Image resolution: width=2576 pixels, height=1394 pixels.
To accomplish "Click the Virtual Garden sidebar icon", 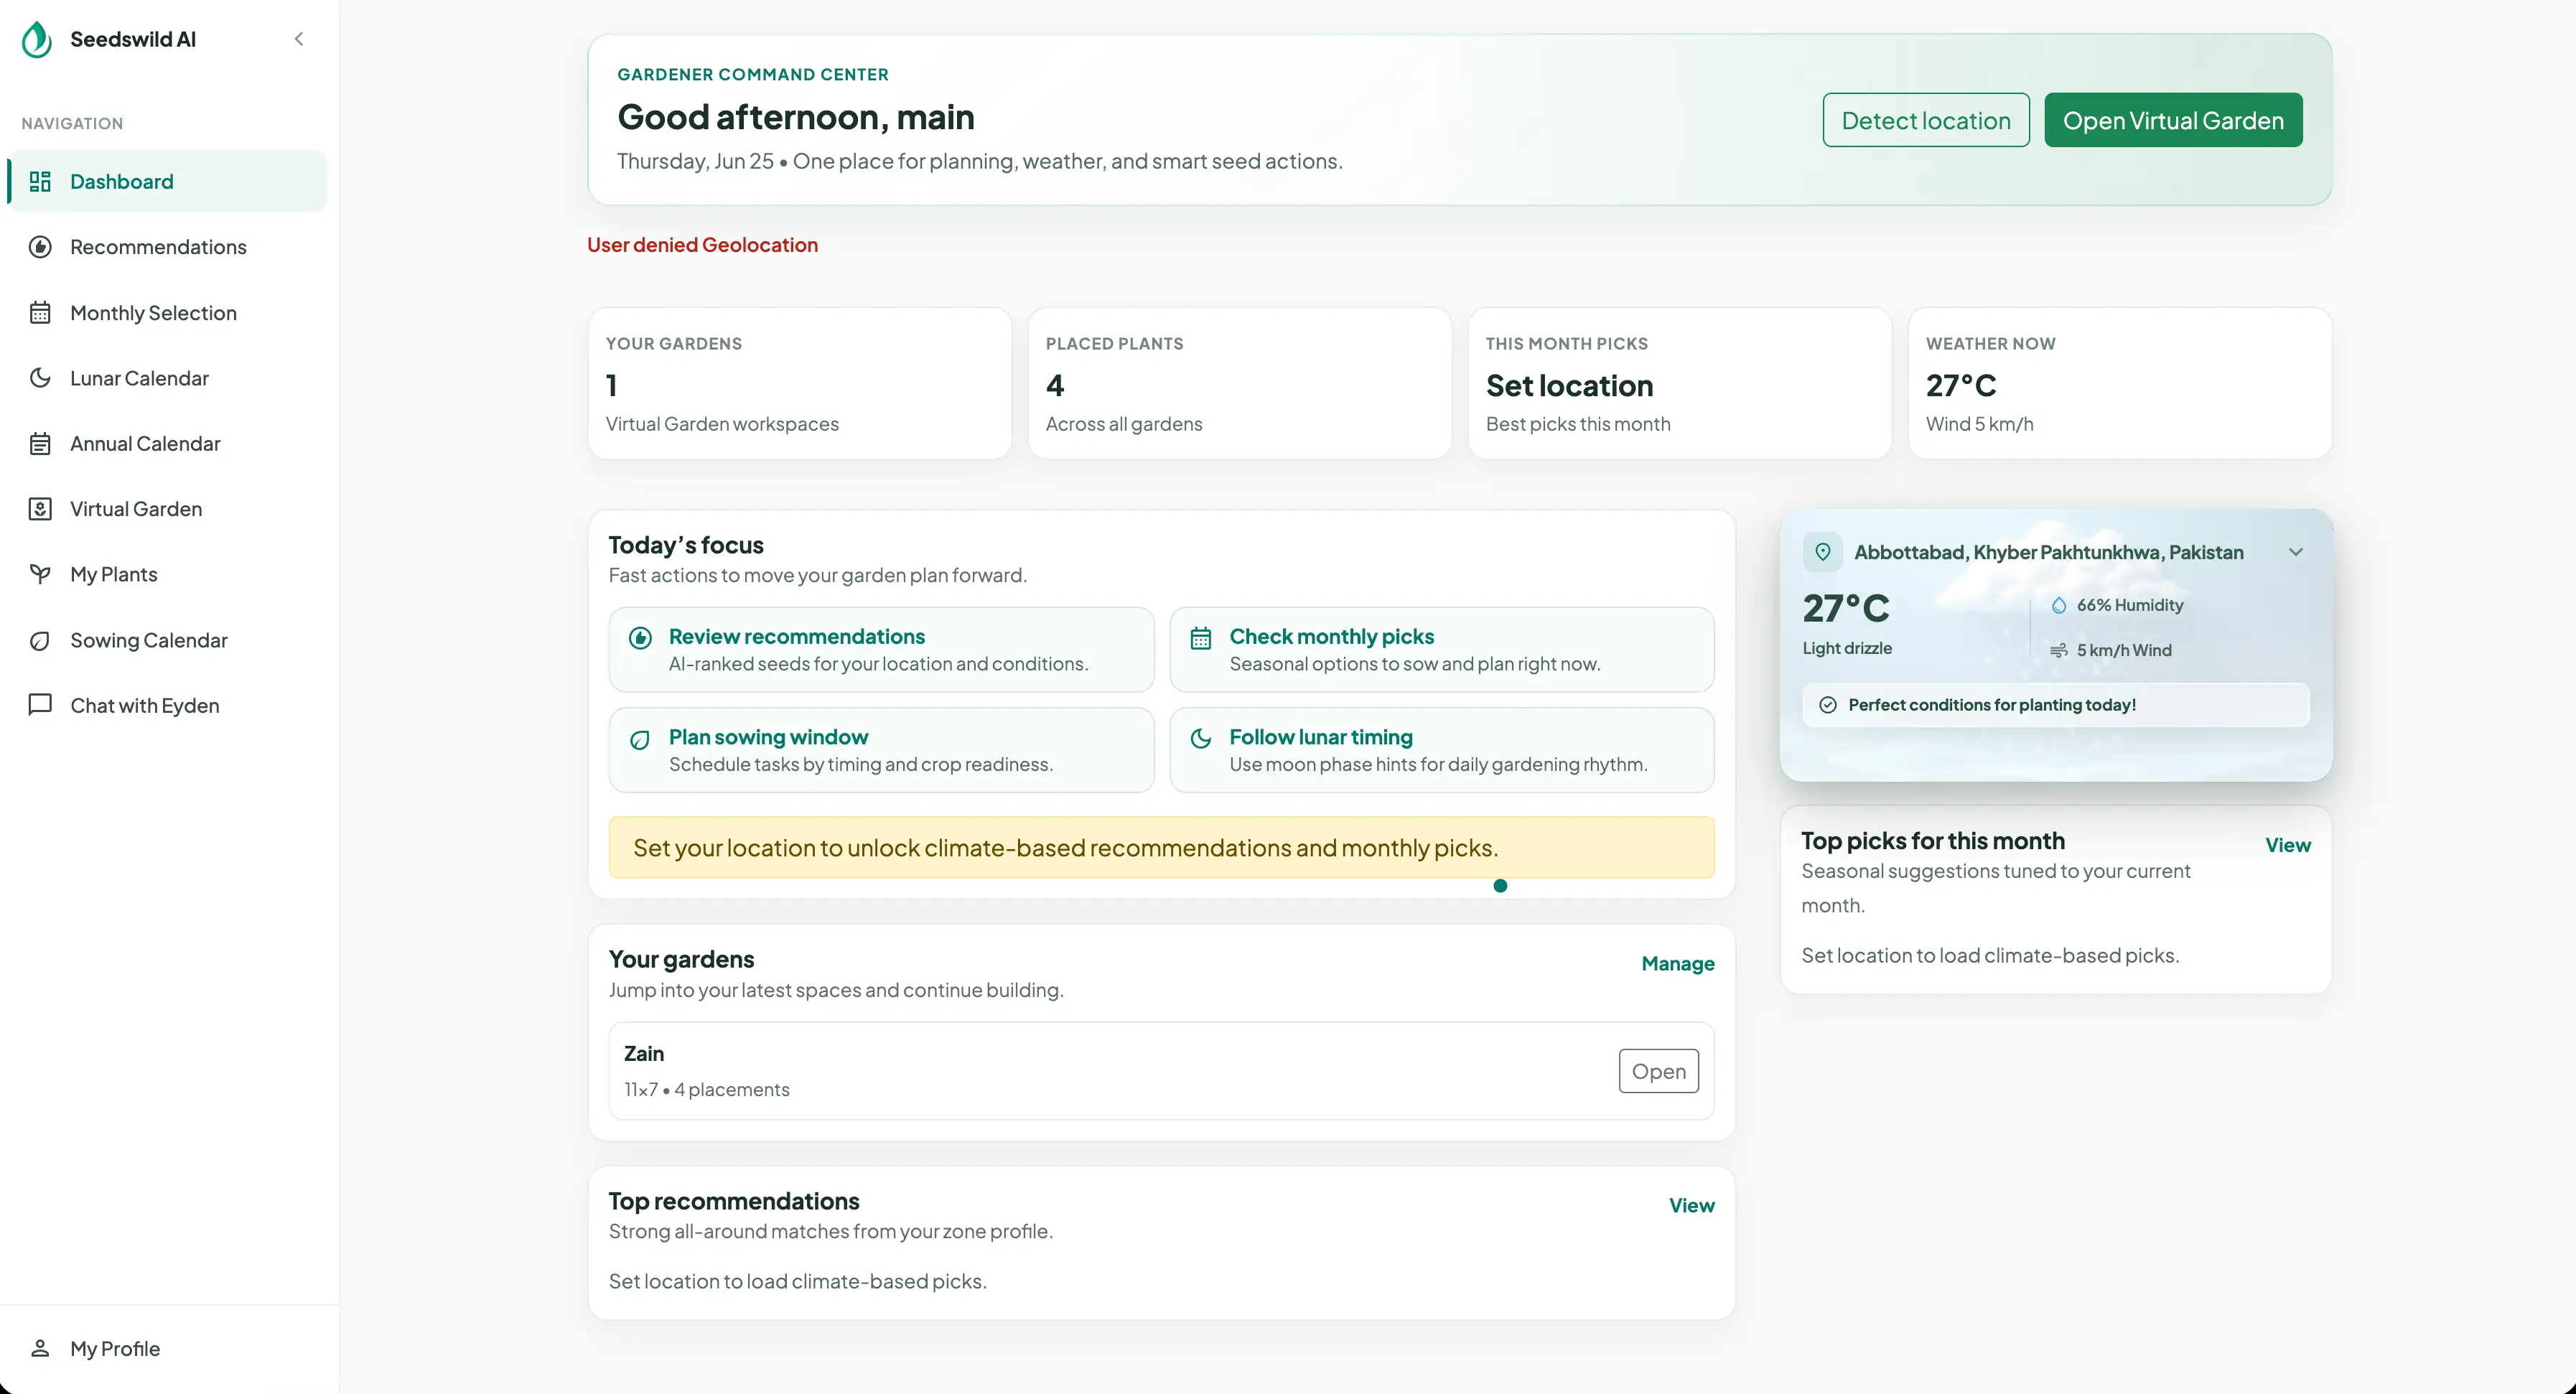I will pos(40,509).
